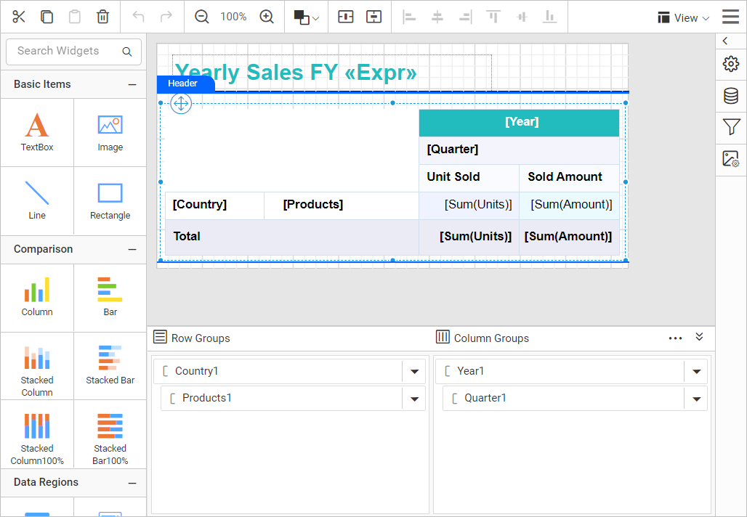Select the Line widget
Viewport: 747px width, 517px height.
37,200
